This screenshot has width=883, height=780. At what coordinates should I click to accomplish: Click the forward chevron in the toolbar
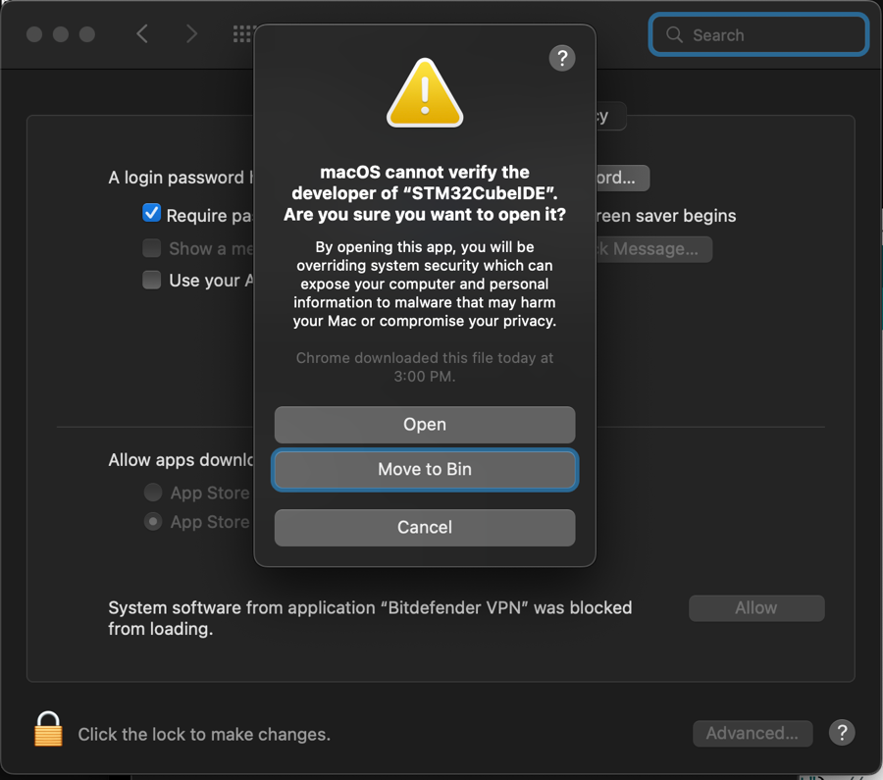[191, 34]
